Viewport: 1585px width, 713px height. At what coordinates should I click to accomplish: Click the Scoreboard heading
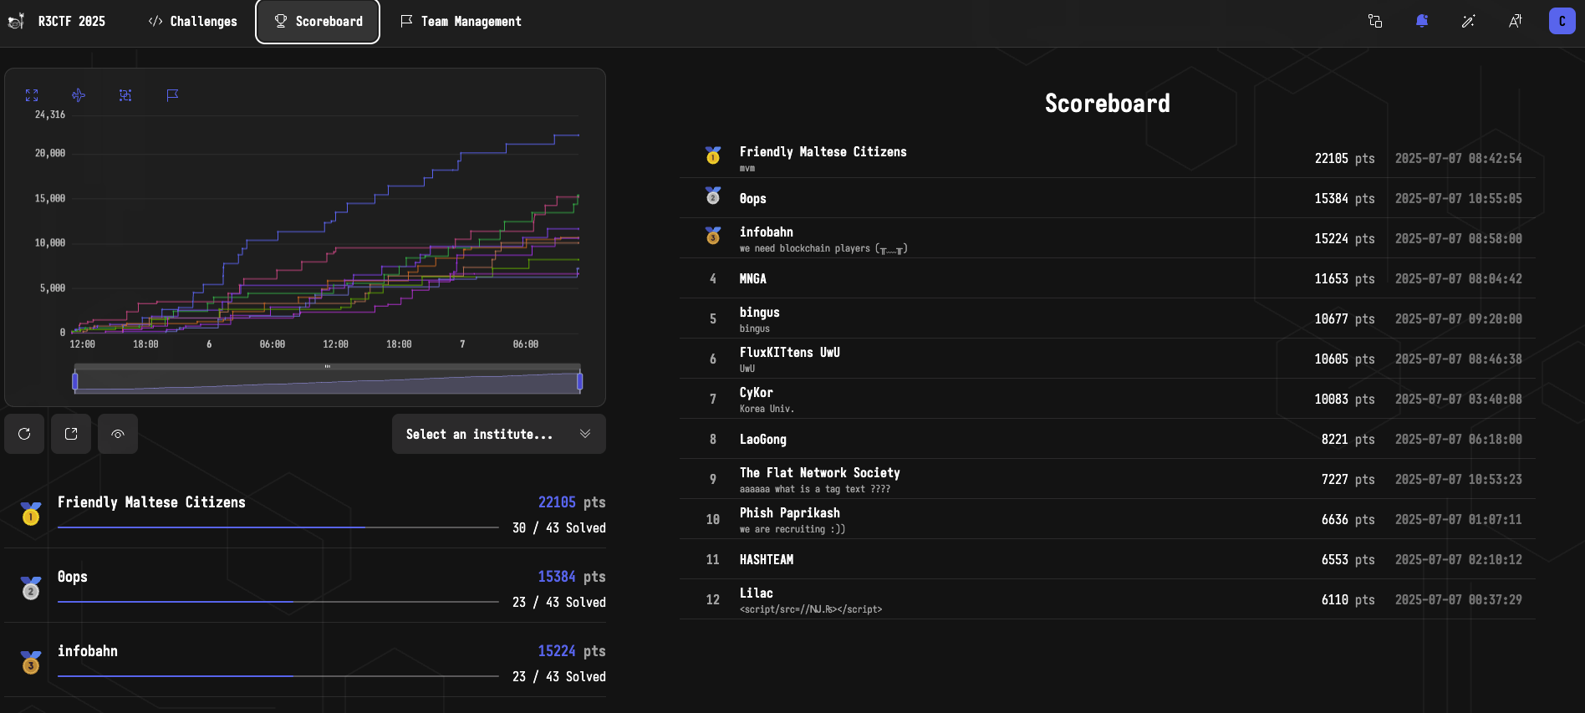click(x=1108, y=104)
